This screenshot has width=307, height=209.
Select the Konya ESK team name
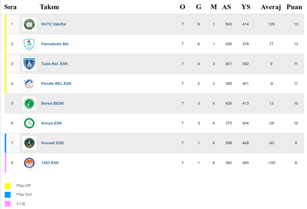click(52, 123)
